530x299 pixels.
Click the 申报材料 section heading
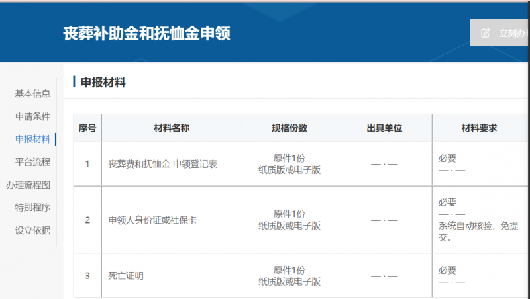(x=103, y=83)
